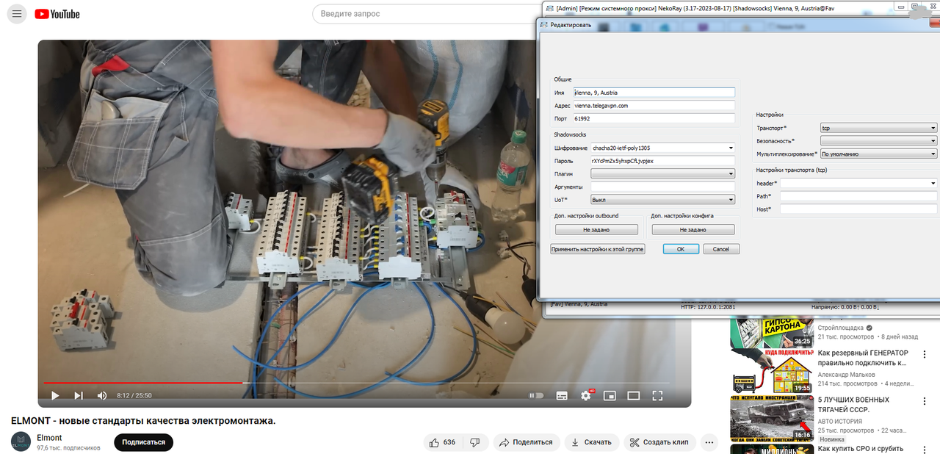Click the YouTube search field

(x=426, y=14)
